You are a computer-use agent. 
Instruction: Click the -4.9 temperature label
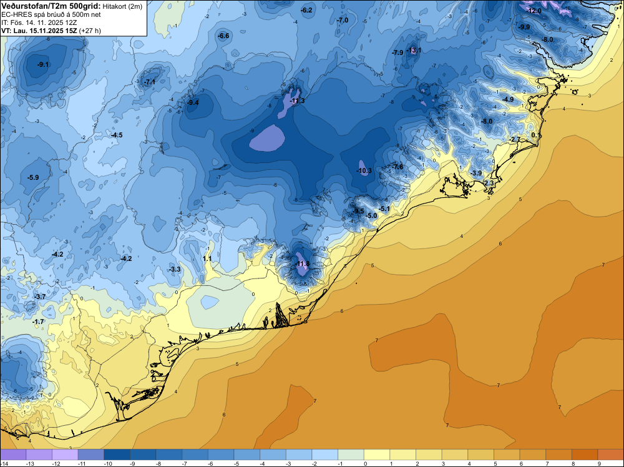pos(508,99)
